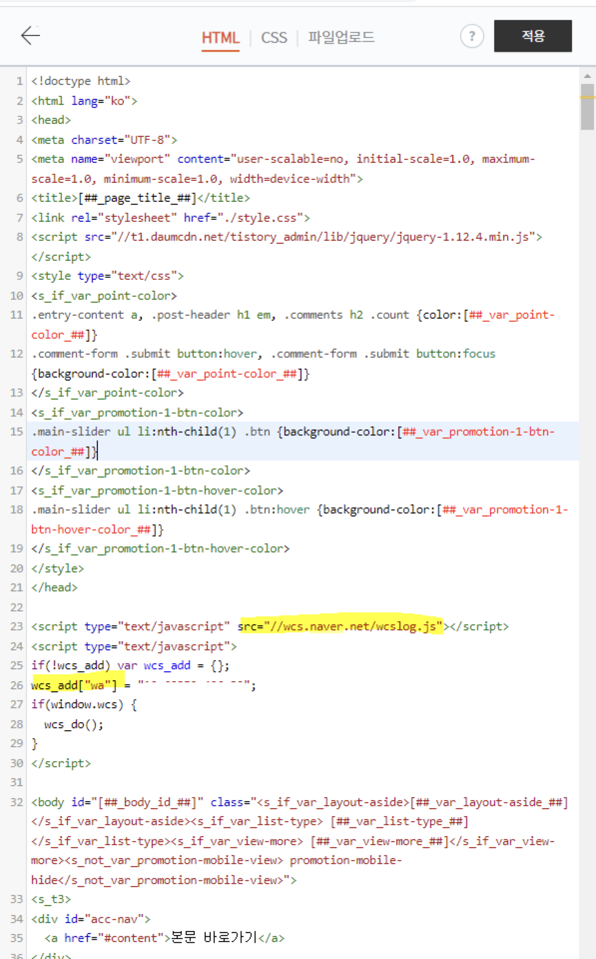596x959 pixels.
Task: Place cursor on meta charset UTF-8 line
Action: tap(104, 140)
